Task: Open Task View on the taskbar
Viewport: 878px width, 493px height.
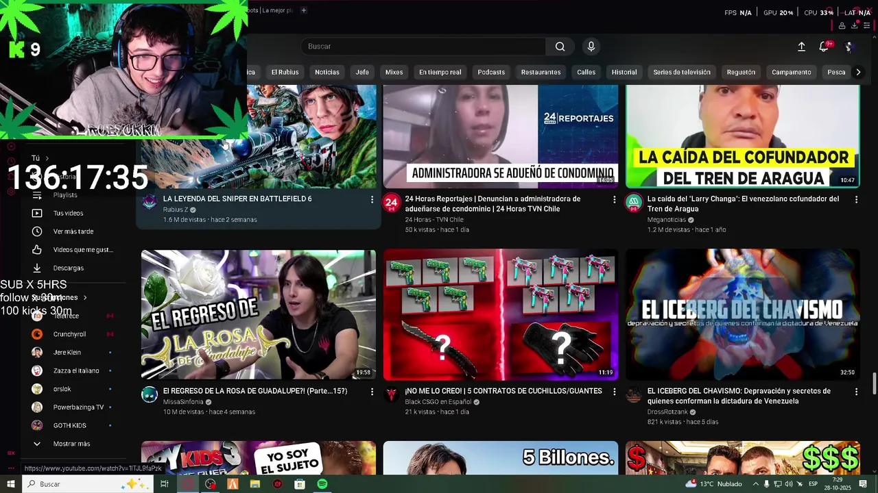Action: 165,484
